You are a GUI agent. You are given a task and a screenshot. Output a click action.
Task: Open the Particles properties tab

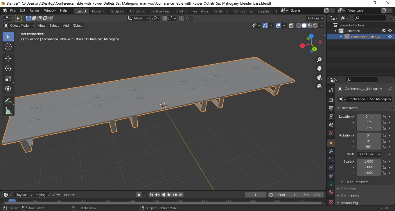click(x=331, y=159)
